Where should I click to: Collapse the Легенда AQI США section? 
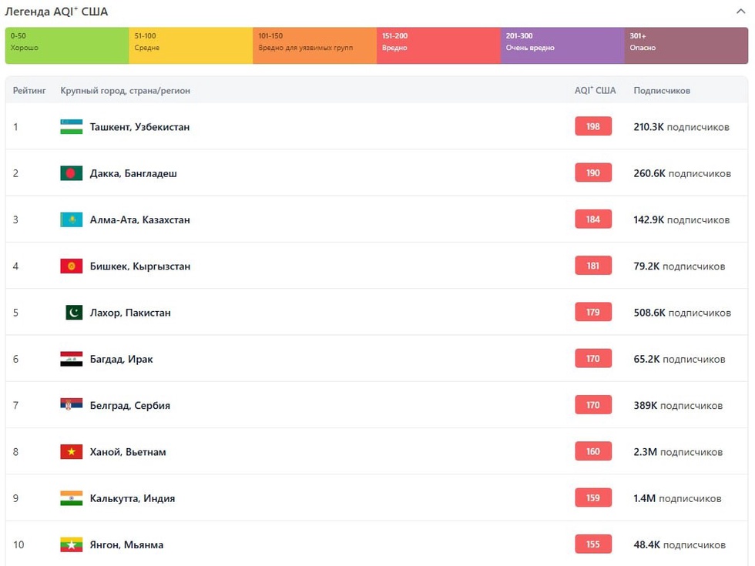tap(740, 12)
